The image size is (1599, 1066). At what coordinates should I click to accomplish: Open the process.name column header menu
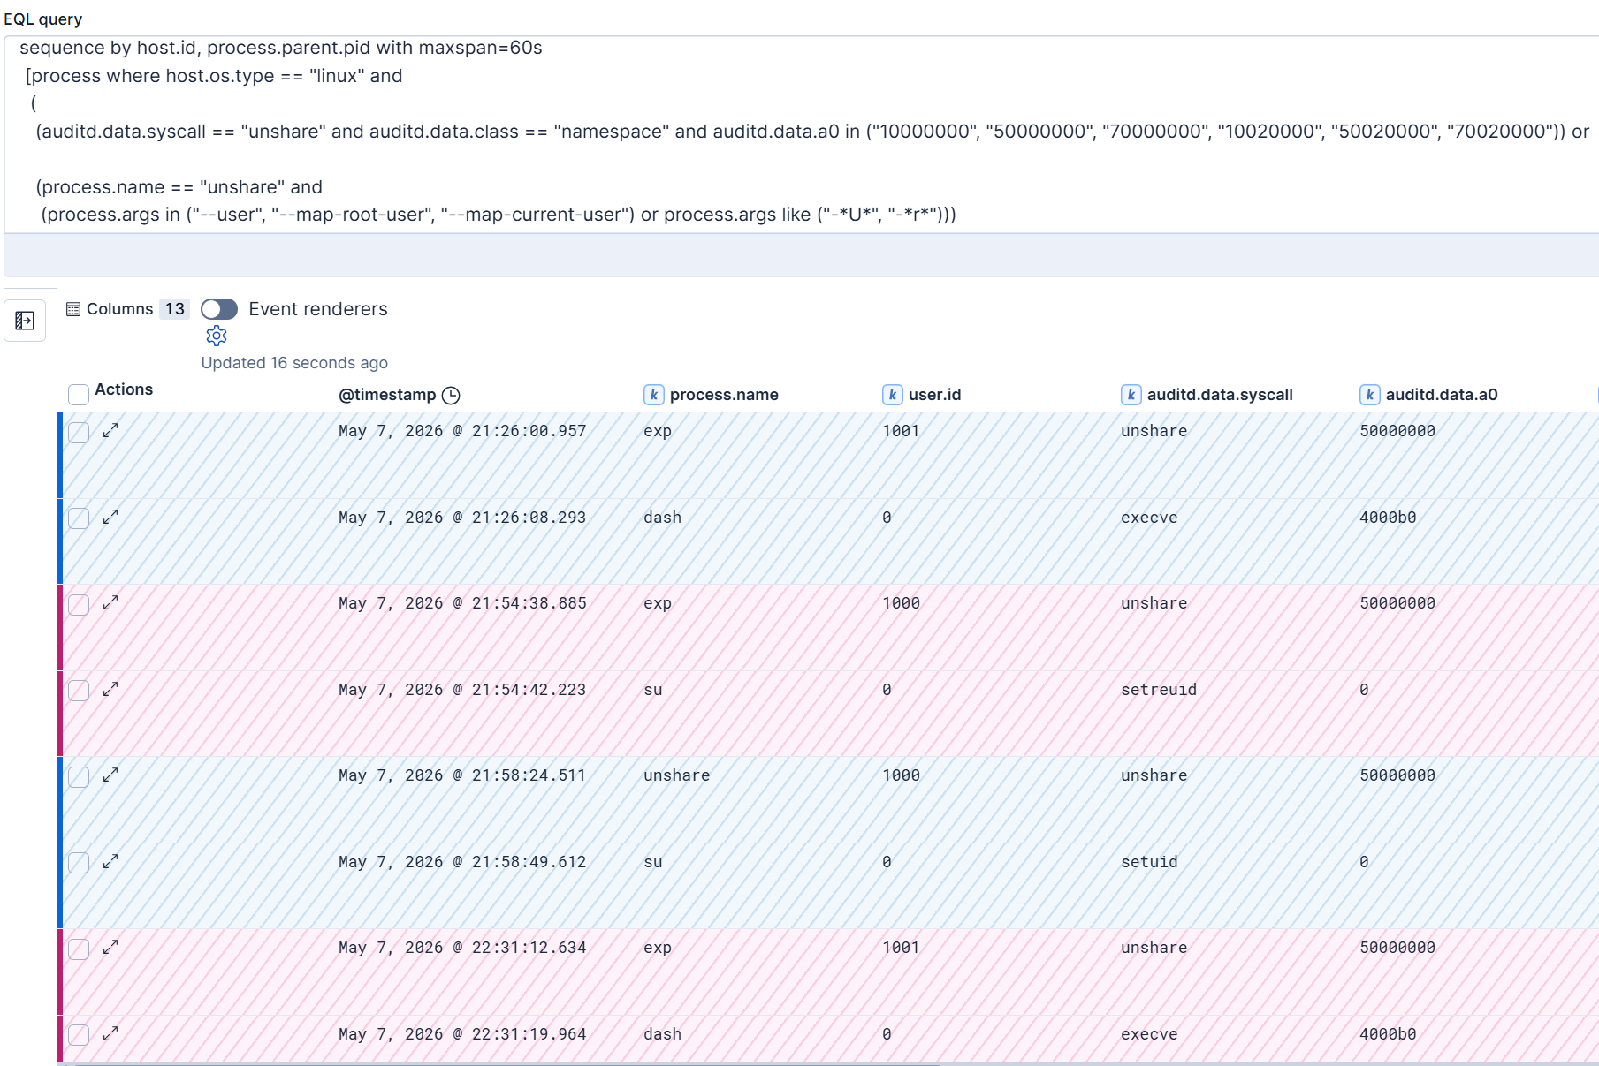pos(724,395)
